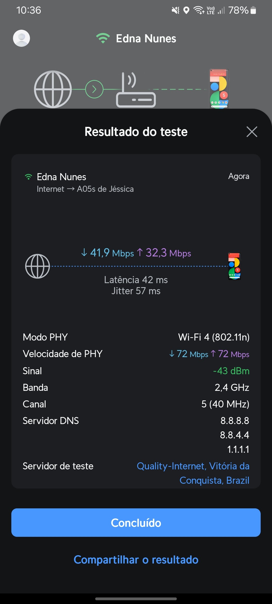Tap the phone thumbnail in result card

[234, 266]
